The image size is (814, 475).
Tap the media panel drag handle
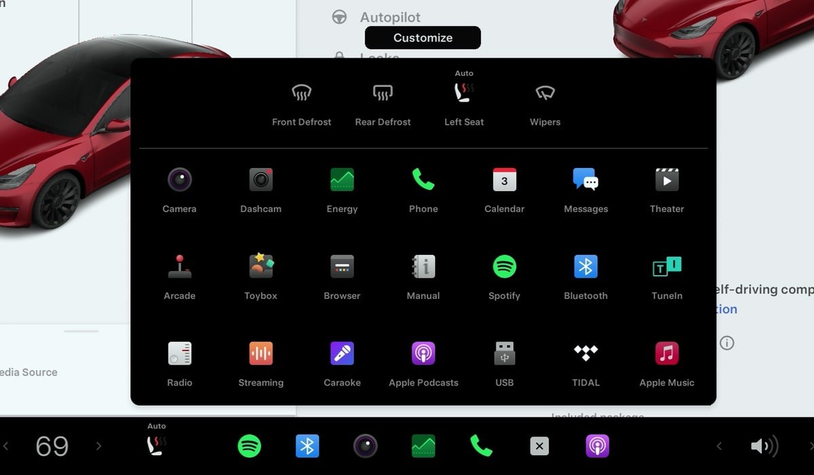pos(81,331)
